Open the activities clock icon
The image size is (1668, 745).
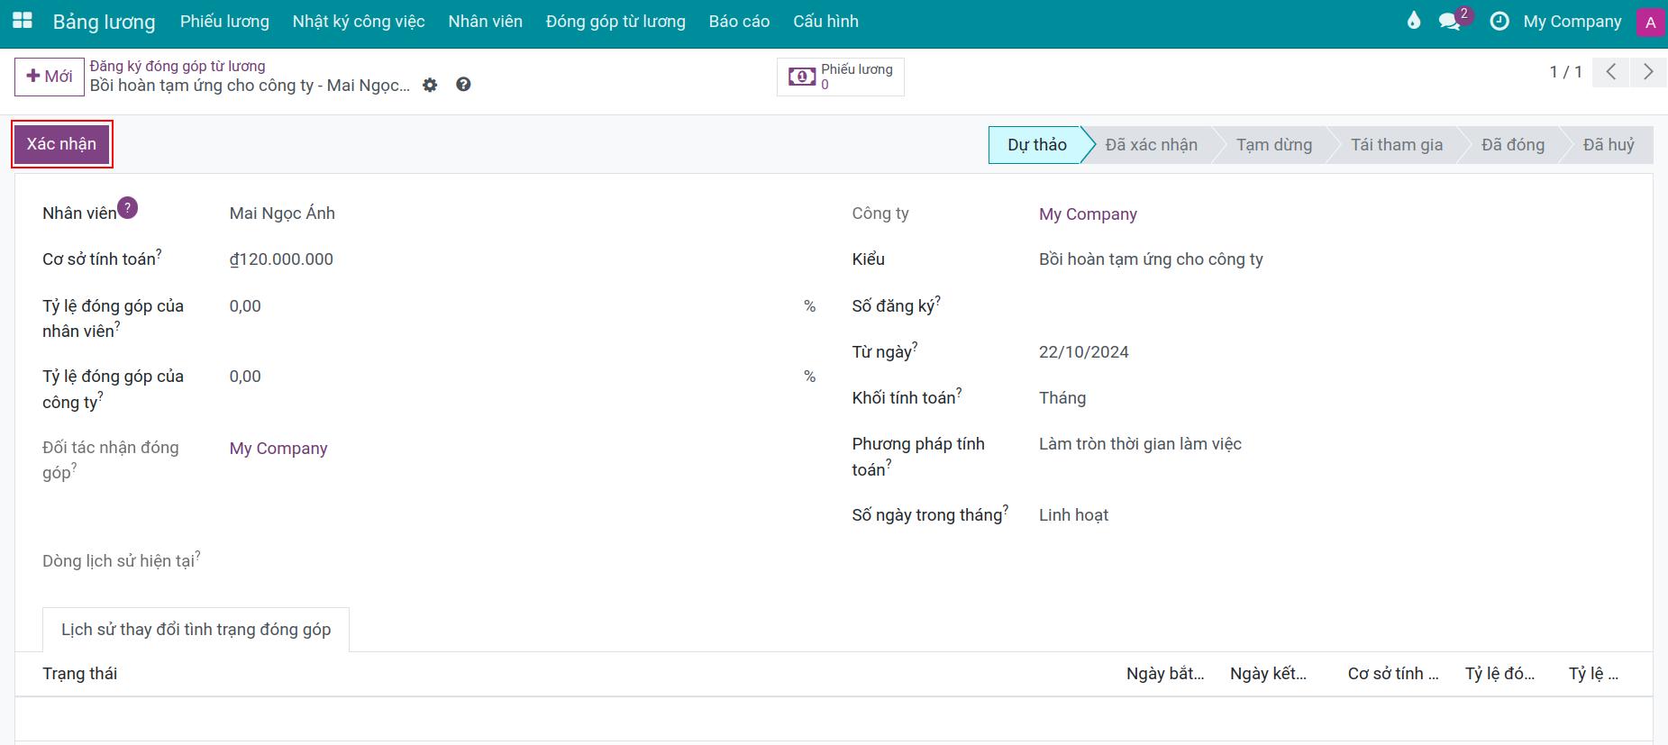tap(1499, 21)
